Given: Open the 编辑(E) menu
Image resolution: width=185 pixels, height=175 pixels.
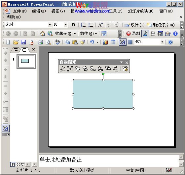Looking at the screenshot, I should 39,11.
